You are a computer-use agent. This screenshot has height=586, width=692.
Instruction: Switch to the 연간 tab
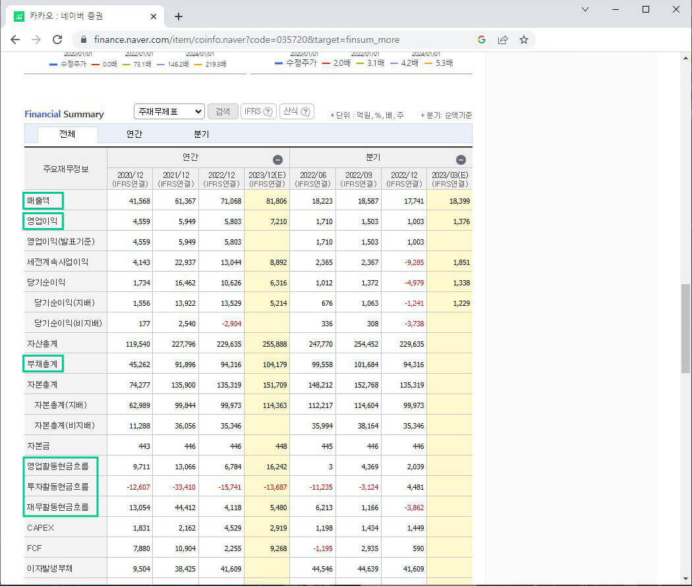coord(134,134)
